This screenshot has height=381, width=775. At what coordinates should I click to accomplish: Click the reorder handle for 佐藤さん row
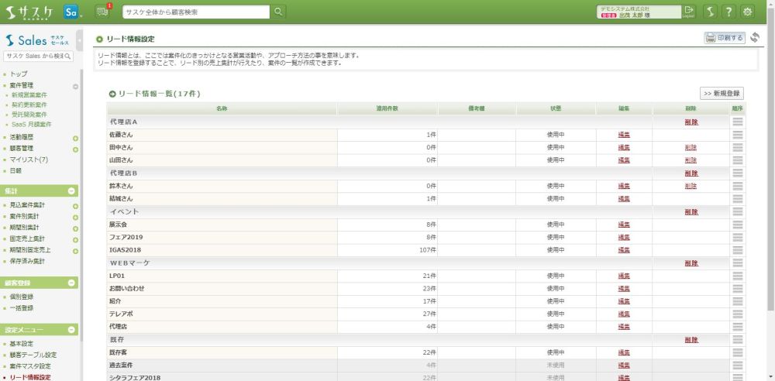tap(737, 135)
